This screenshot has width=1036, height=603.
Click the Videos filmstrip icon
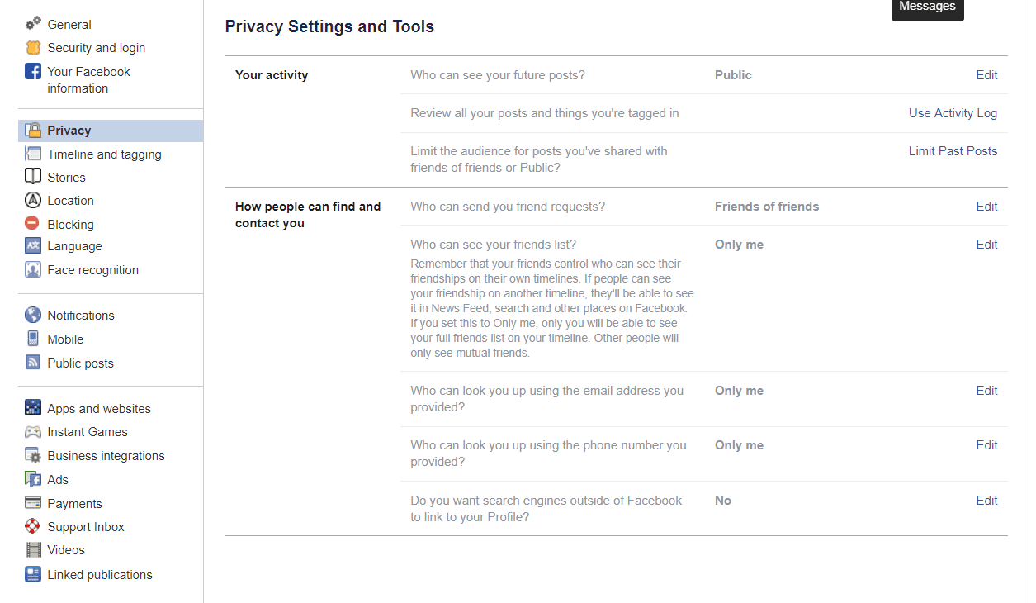33,550
